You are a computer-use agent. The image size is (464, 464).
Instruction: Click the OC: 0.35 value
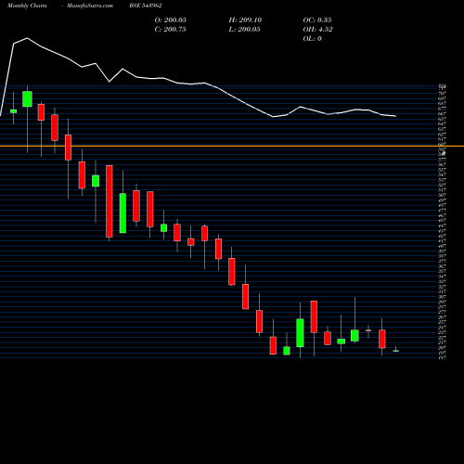click(x=317, y=20)
